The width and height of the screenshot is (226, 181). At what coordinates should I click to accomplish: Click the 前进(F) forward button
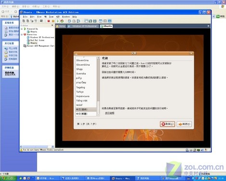click(184, 124)
